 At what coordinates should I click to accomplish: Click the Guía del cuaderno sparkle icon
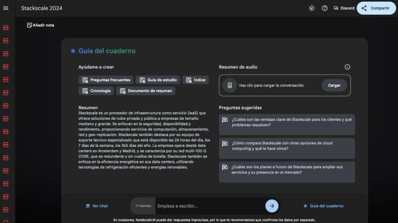[x=73, y=51]
